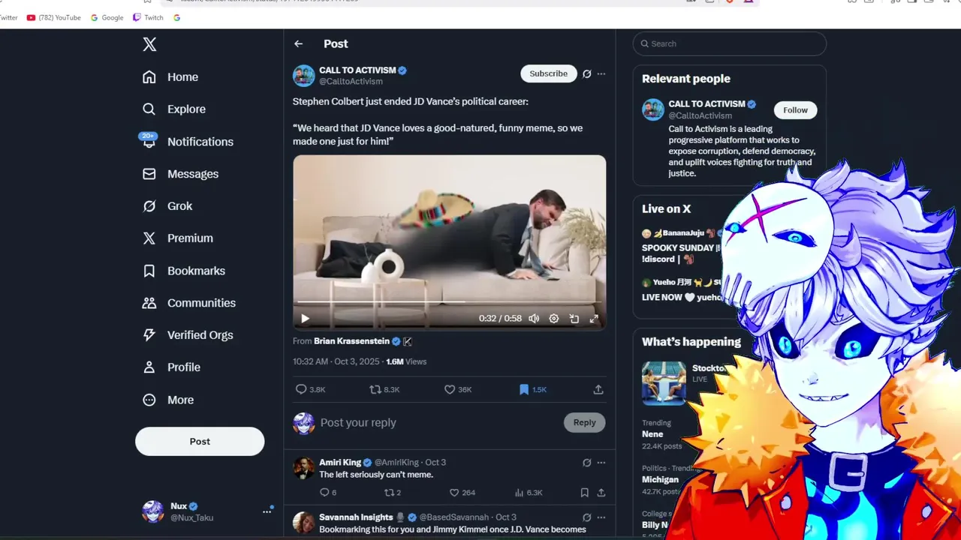Open the Nene trending topic
The height and width of the screenshot is (540, 961).
point(662,434)
